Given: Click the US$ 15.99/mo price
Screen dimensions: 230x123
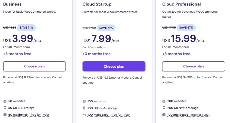Looking at the screenshot, I should point(183,39).
